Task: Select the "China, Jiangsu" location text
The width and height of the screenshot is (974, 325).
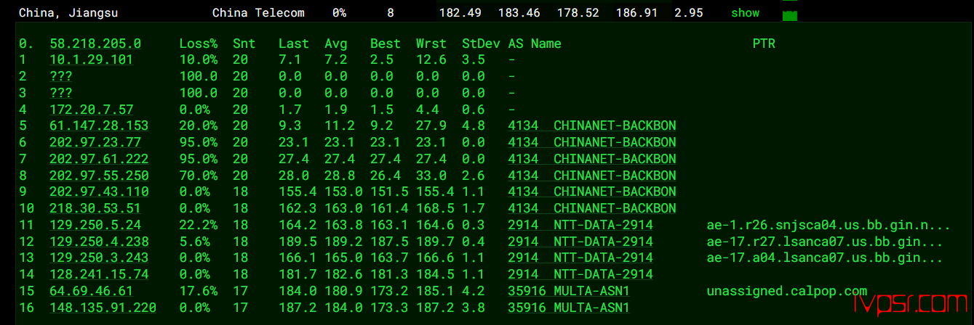Action: [x=68, y=13]
